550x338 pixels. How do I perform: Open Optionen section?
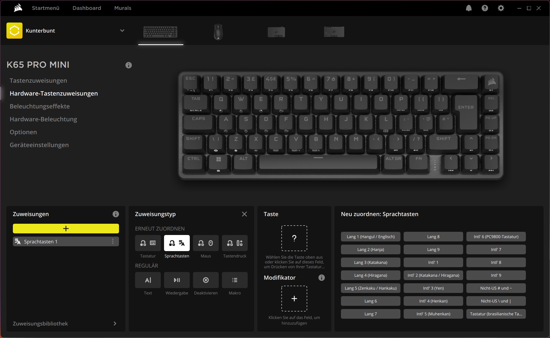[x=23, y=132]
